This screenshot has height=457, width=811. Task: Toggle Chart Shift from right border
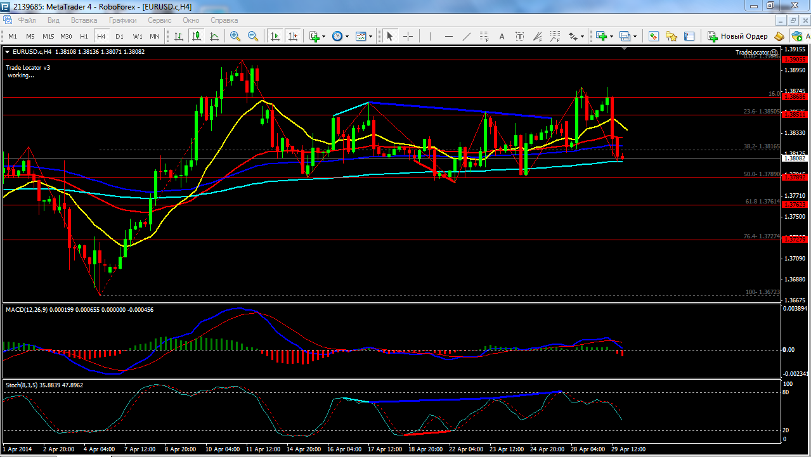coord(293,36)
